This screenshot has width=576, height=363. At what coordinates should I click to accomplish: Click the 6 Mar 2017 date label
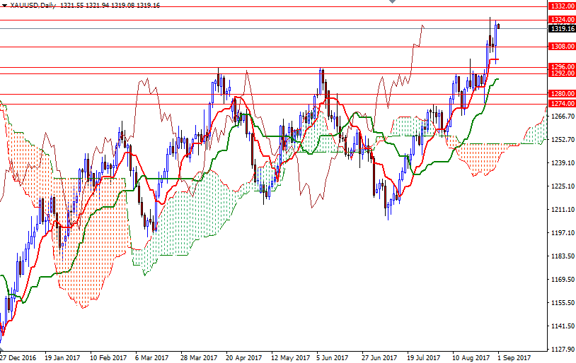pos(153,357)
